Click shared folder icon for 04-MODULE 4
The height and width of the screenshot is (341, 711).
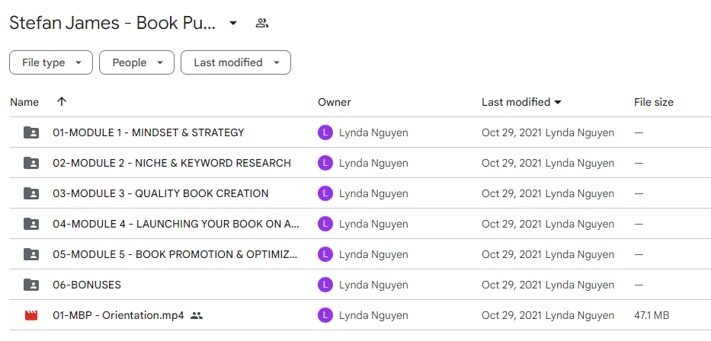(30, 224)
